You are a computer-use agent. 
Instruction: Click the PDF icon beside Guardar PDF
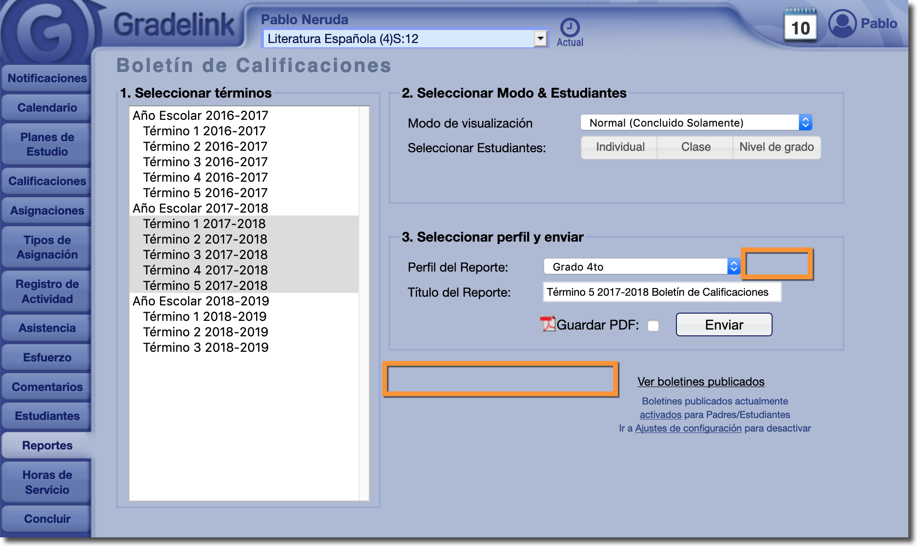[548, 324]
